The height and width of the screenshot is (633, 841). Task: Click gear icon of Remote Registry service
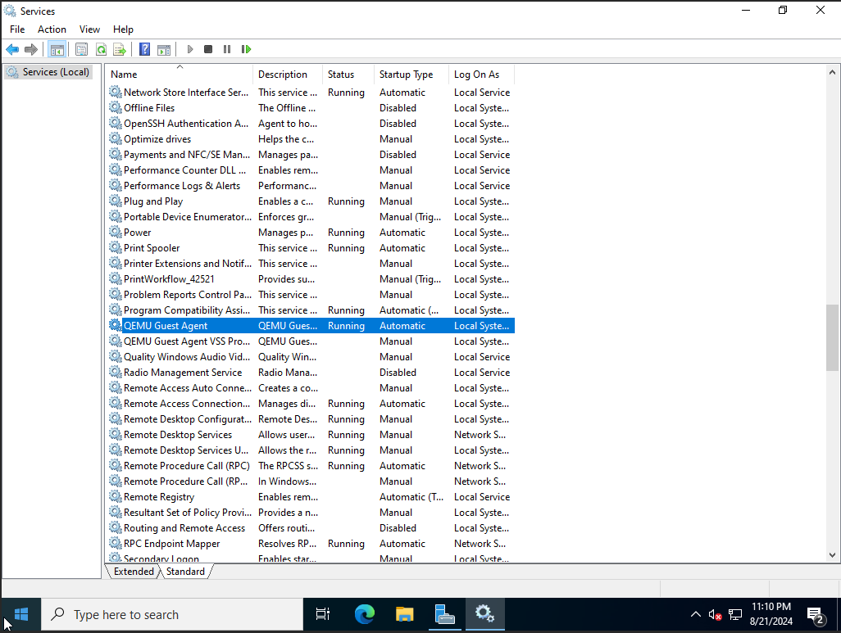tap(116, 497)
